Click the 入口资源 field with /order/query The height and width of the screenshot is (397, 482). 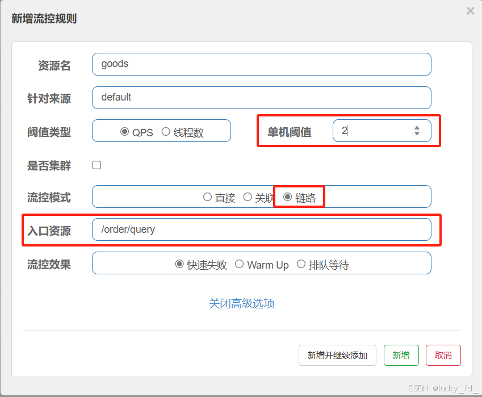point(262,229)
